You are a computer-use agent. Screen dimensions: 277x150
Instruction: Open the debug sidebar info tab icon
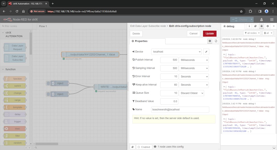click(249, 26)
